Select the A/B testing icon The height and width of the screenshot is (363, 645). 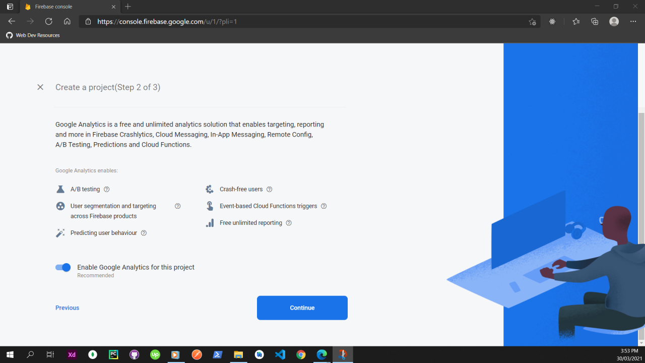click(x=60, y=189)
